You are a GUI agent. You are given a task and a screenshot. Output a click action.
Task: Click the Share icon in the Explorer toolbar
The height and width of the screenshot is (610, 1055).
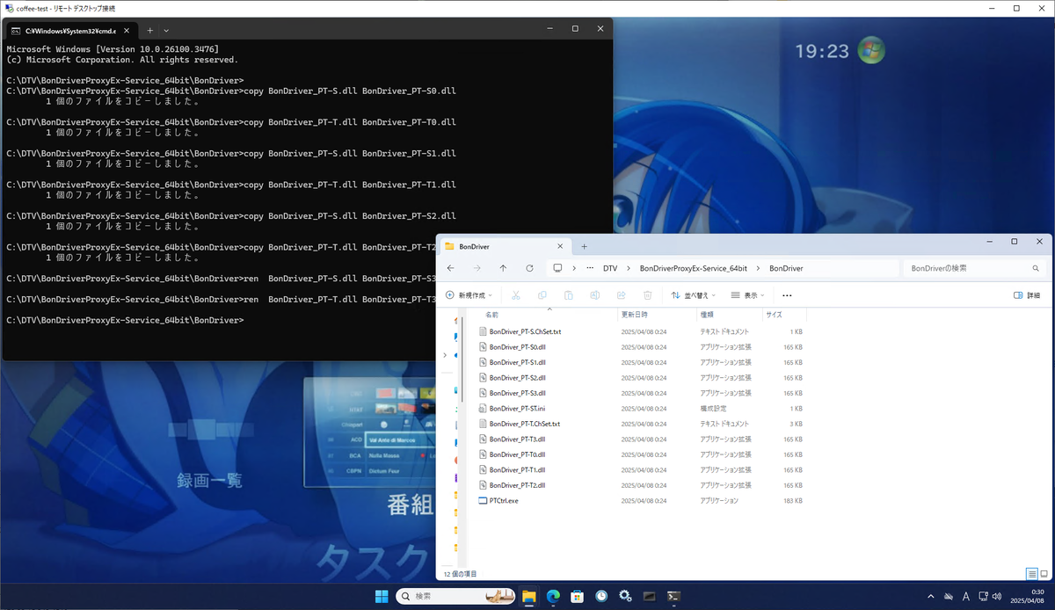(x=622, y=295)
